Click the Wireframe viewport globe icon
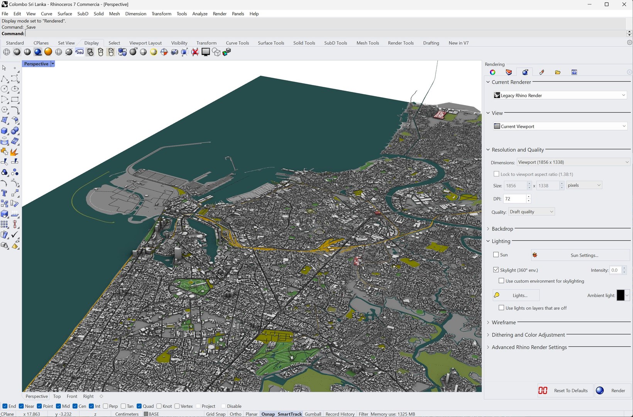Image resolution: width=633 pixels, height=417 pixels. [7, 52]
